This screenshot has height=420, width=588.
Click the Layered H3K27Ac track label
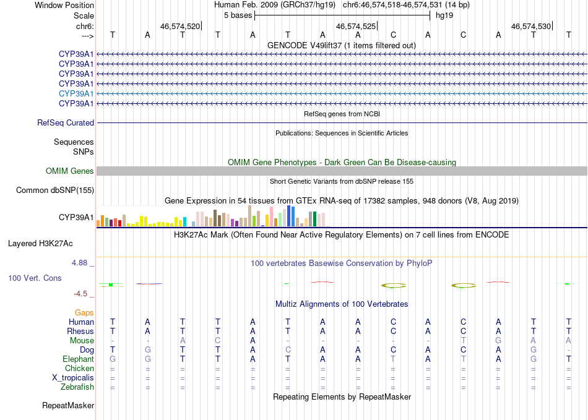pyautogui.click(x=40, y=244)
